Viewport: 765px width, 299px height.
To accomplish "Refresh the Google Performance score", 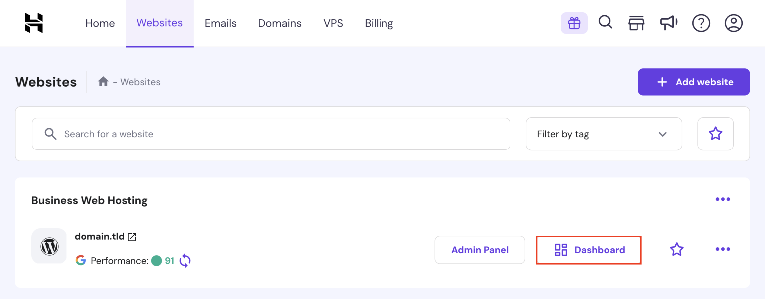I will [184, 261].
